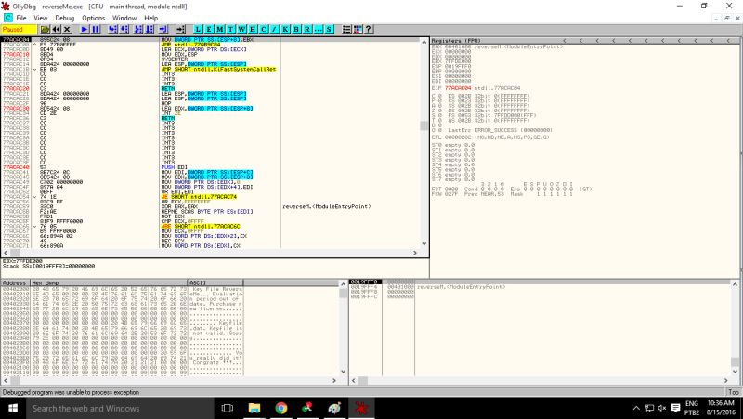Viewport: 743px width, 419px height.
Task: Click hex dump pane scrollbar down arrow
Action: click(x=344, y=372)
